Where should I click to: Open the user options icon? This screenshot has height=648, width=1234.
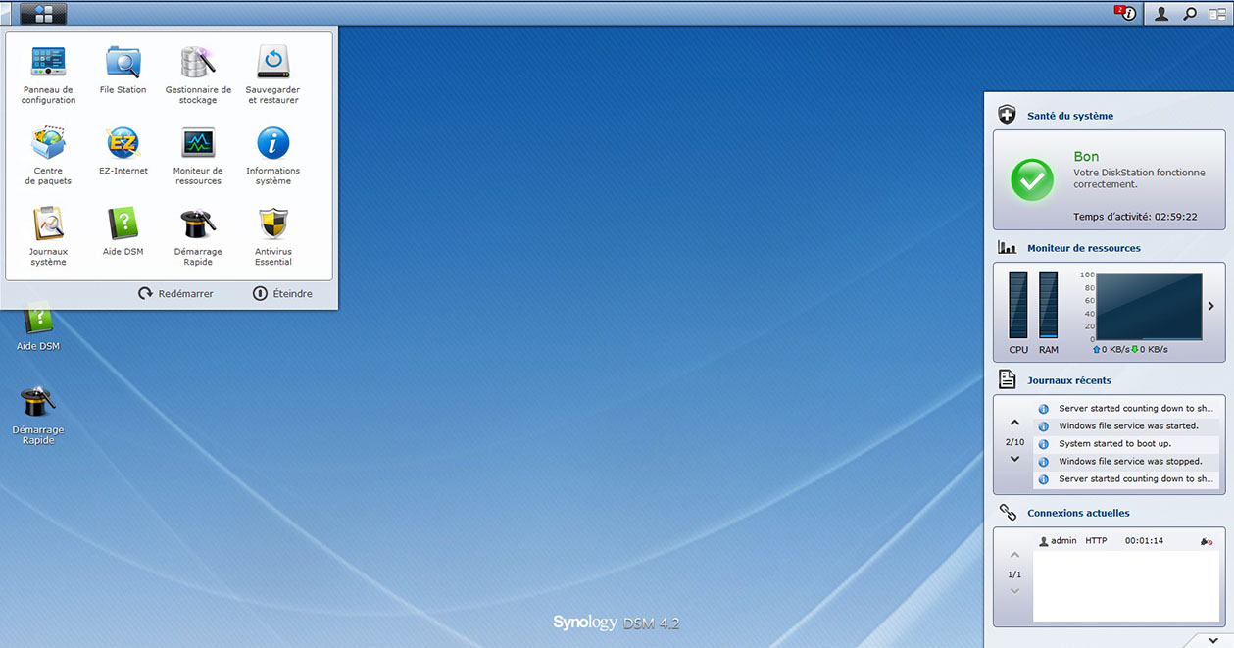pos(1161,14)
